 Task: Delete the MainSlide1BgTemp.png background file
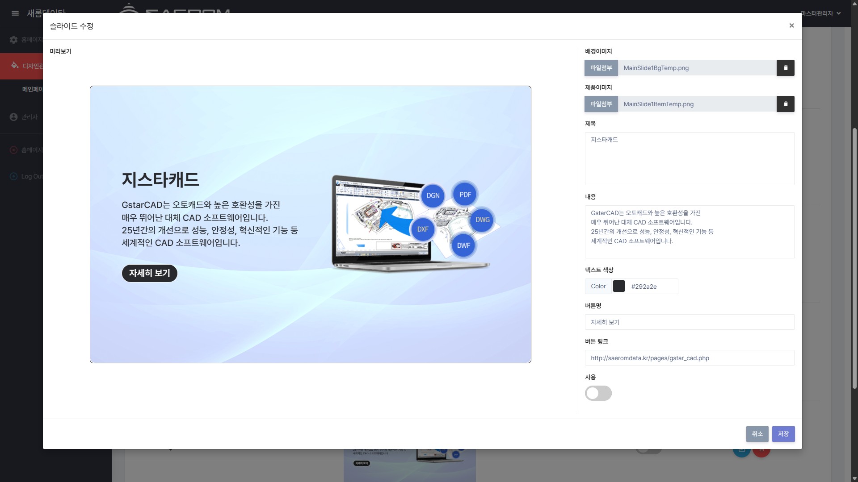785,68
